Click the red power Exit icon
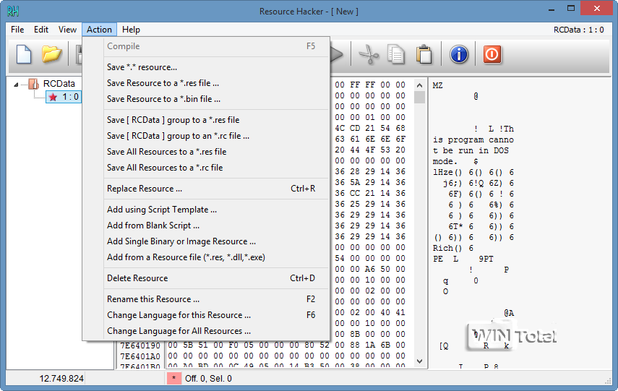Viewport: 618px width, 391px height. 492,54
